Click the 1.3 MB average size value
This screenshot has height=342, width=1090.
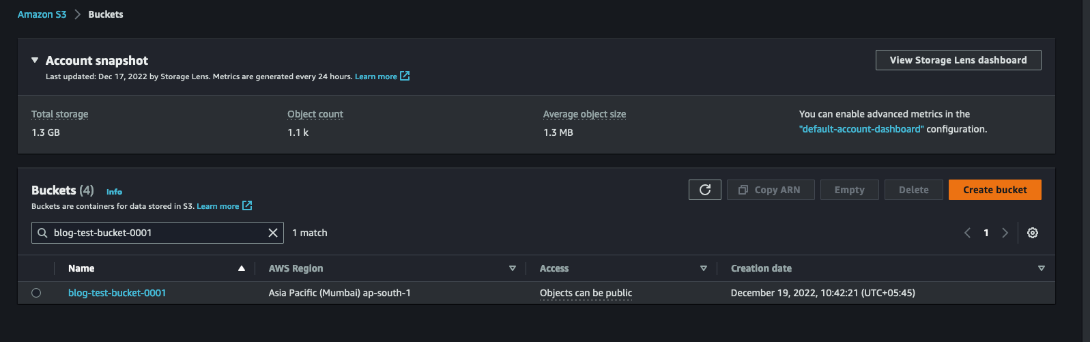coord(558,132)
